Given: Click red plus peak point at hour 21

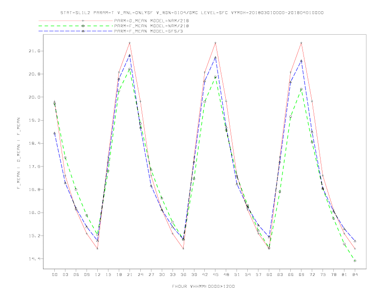Looking at the screenshot, I should tap(129, 43).
